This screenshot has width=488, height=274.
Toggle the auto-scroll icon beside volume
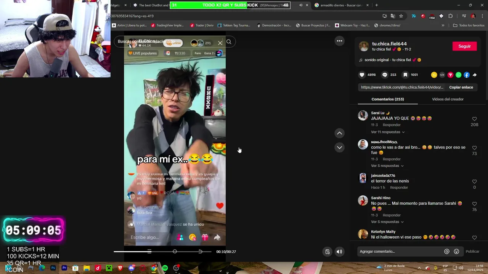(327, 252)
